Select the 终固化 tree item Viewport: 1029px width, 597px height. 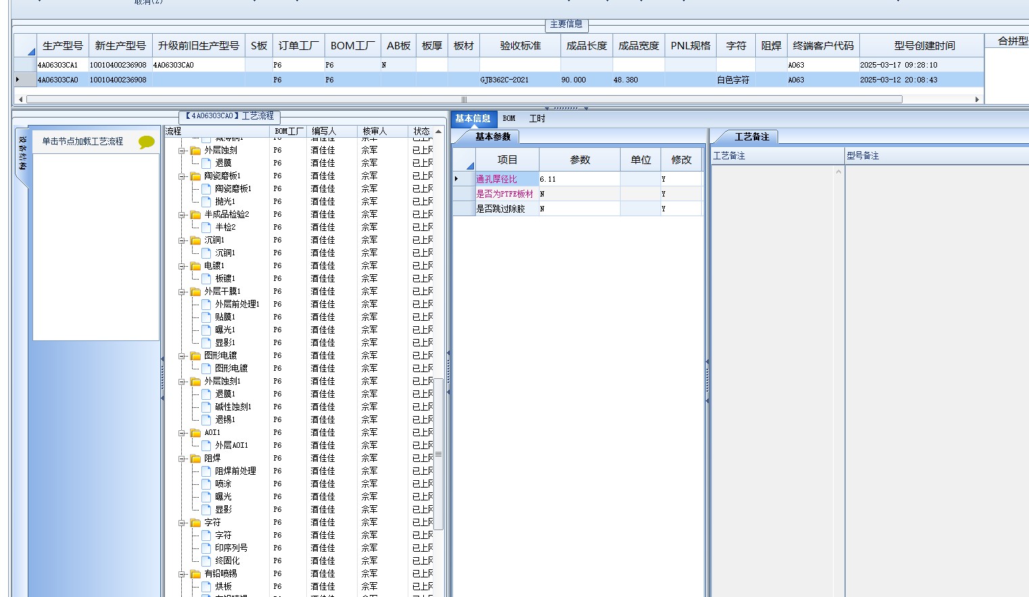[227, 561]
